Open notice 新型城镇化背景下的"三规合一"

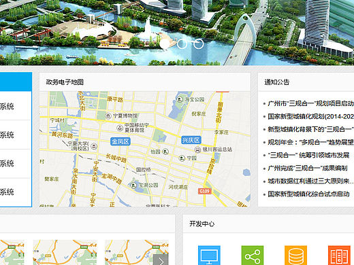(310, 129)
